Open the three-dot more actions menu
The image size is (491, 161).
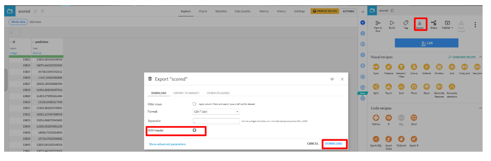475,25
